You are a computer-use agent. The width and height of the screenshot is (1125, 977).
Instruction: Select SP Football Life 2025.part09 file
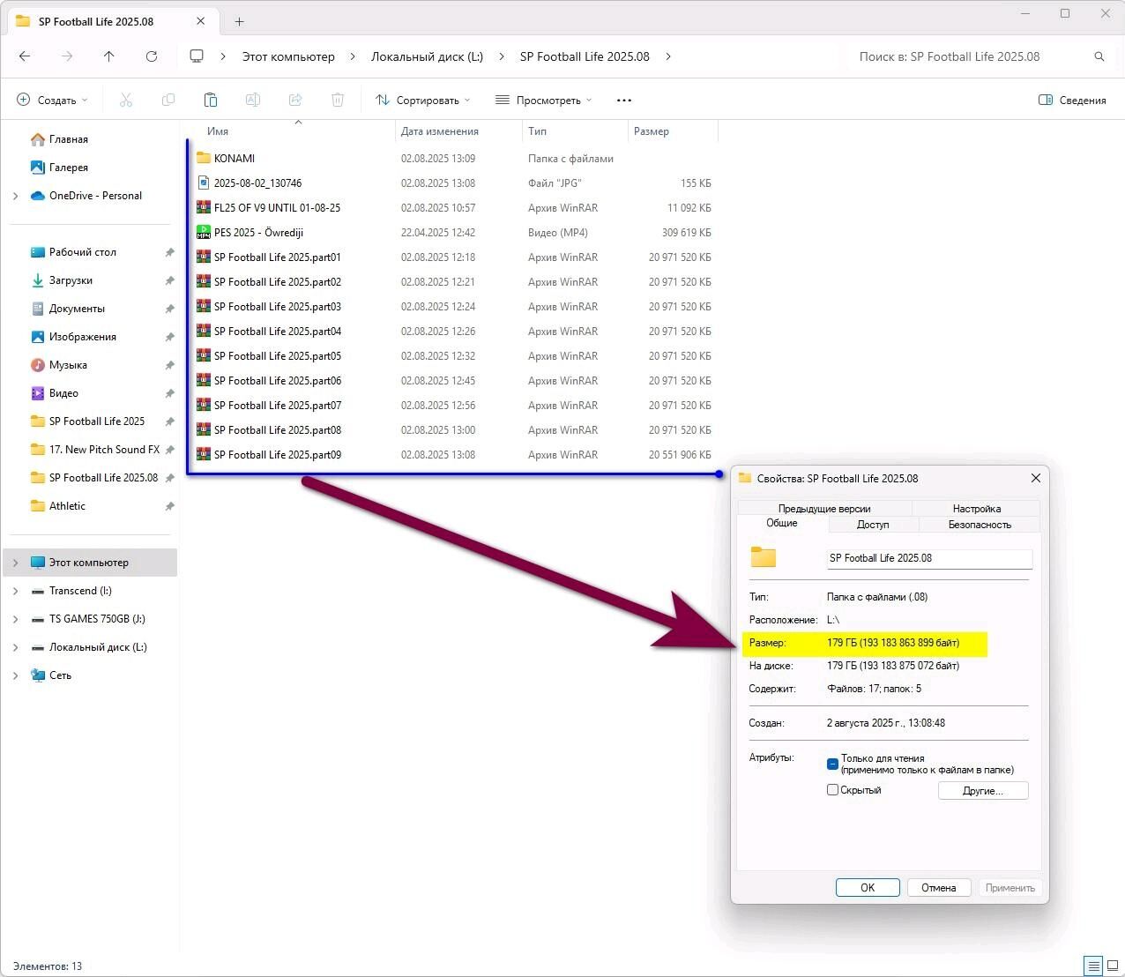pyautogui.click(x=268, y=455)
